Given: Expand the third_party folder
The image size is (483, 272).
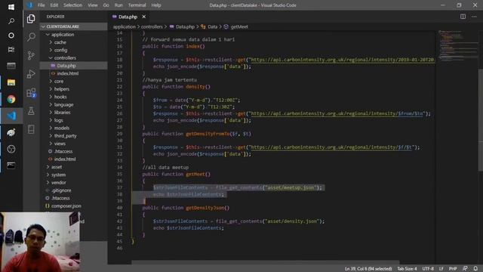Looking at the screenshot, I should [x=74, y=136].
